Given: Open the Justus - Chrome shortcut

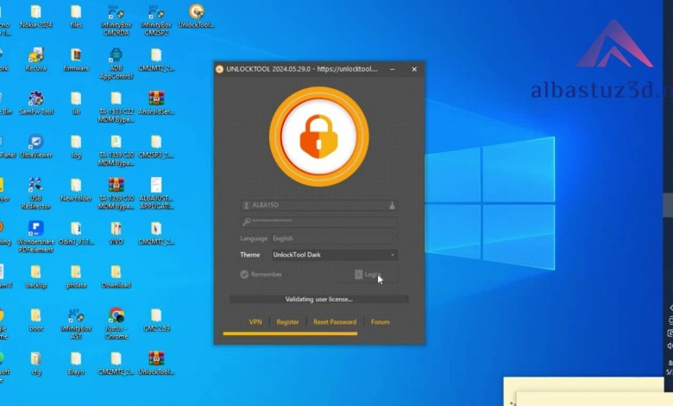Looking at the screenshot, I should (x=116, y=324).
